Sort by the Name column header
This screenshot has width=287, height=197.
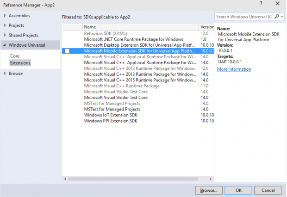[x=90, y=27]
